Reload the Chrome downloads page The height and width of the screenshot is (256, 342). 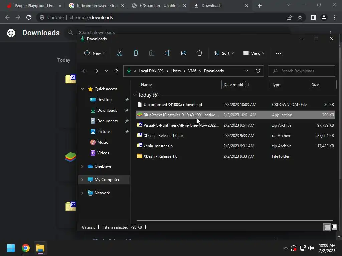tap(29, 17)
